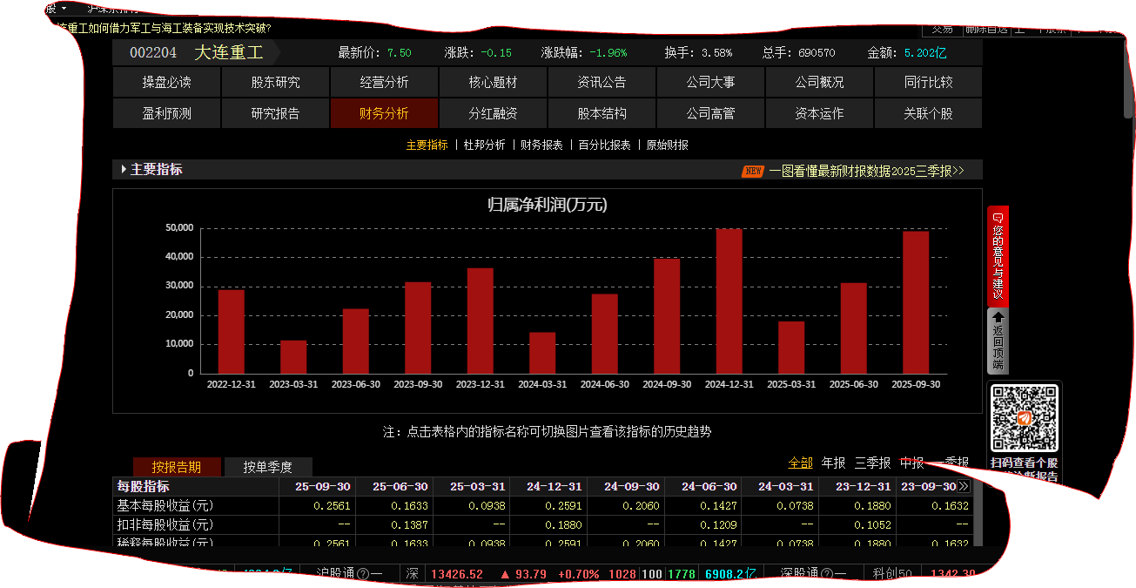Jump to 财务报表 sub-section link

[x=542, y=145]
